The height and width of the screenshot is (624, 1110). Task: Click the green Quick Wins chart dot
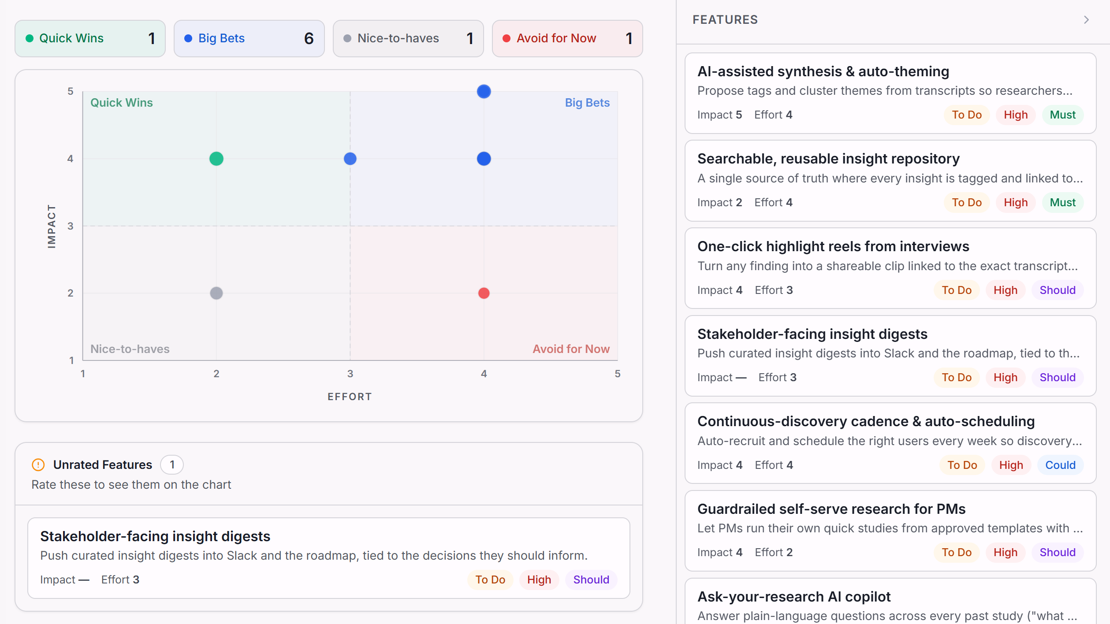(x=216, y=159)
